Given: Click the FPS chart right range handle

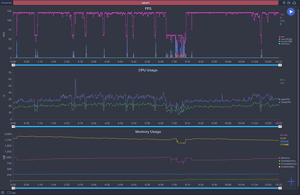Looking at the screenshot, I should point(280,65).
